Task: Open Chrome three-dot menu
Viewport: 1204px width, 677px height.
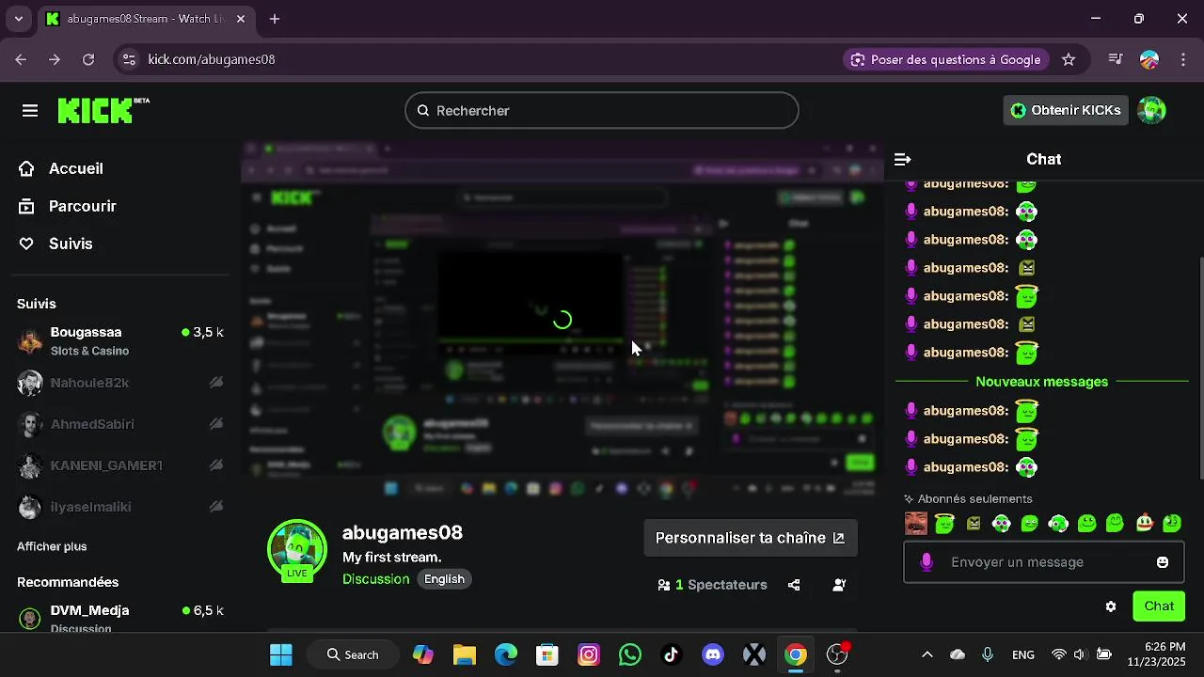Action: click(x=1183, y=59)
